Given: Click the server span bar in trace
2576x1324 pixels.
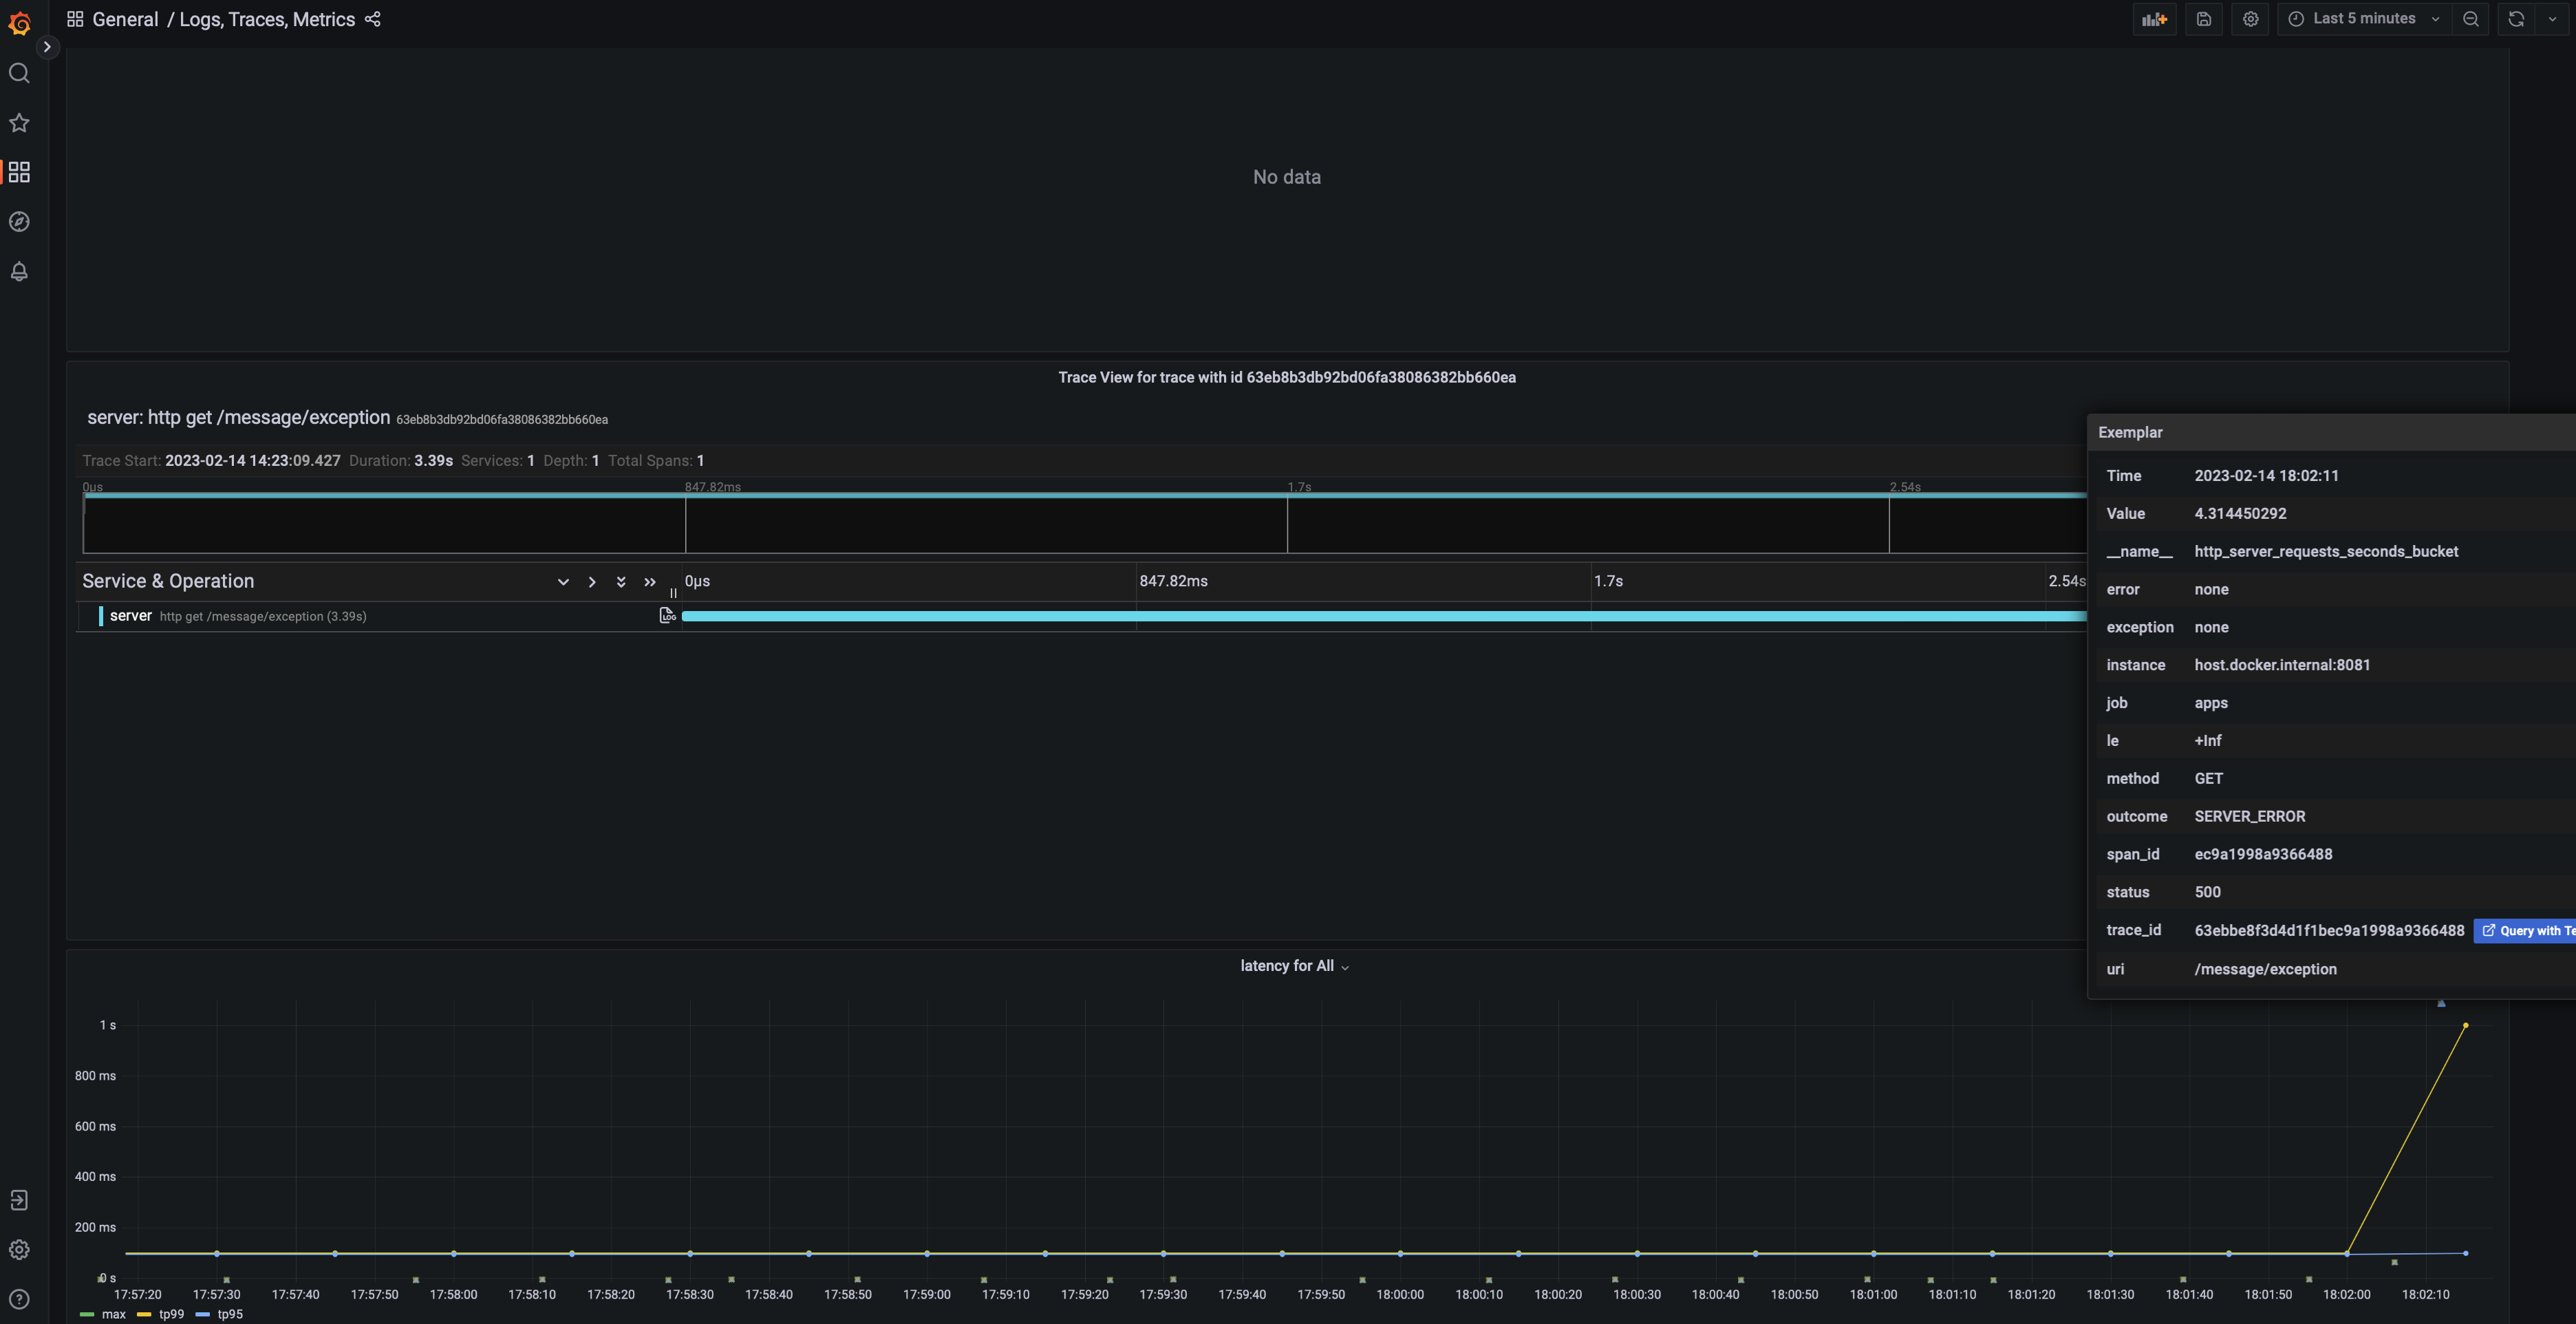Looking at the screenshot, I should click(x=1380, y=616).
